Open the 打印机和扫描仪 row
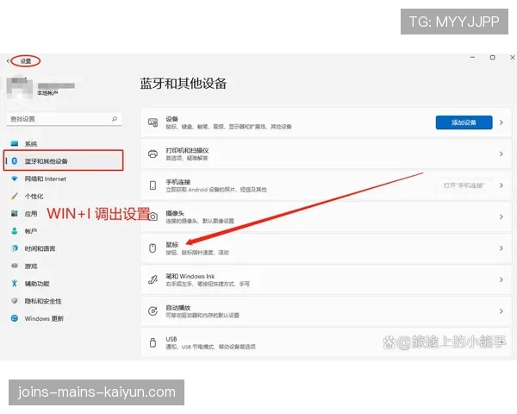Image resolution: width=517 pixels, height=414 pixels. [x=326, y=154]
